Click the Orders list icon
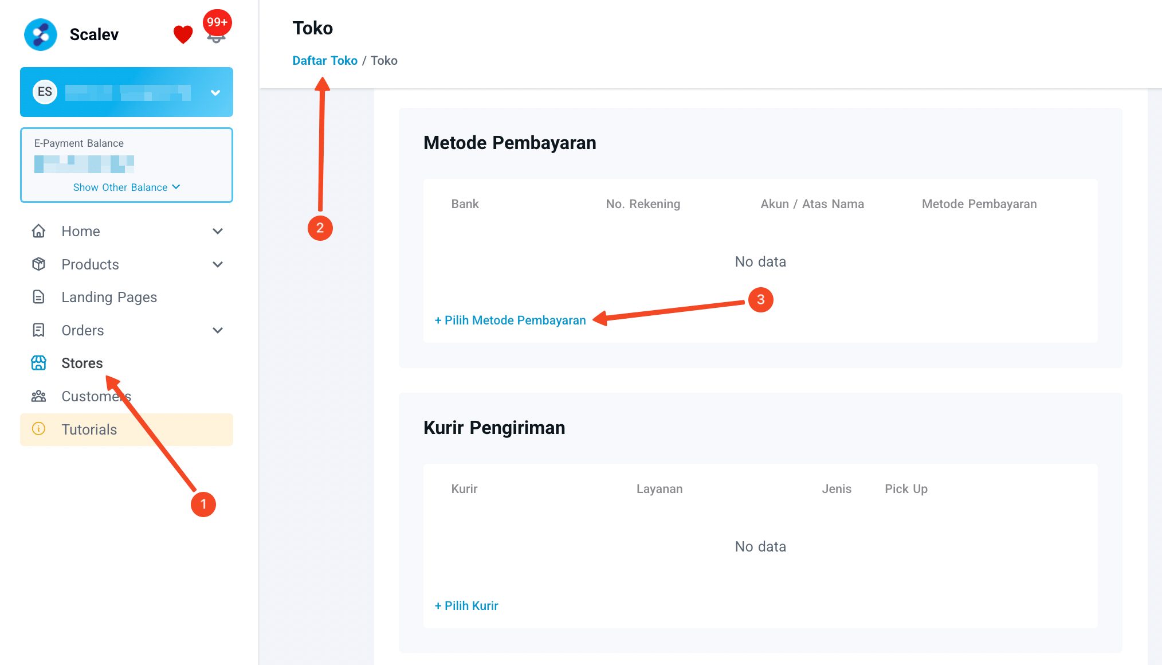 pos(38,330)
